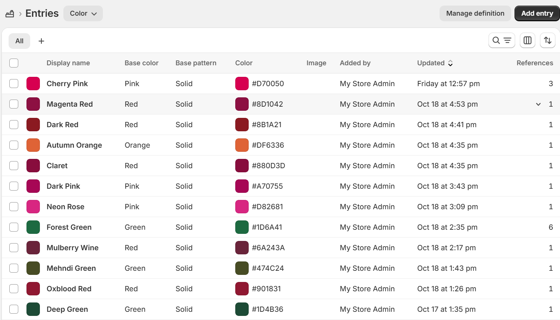Click the Add entry button
Viewport: 560px width, 320px height.
point(537,13)
